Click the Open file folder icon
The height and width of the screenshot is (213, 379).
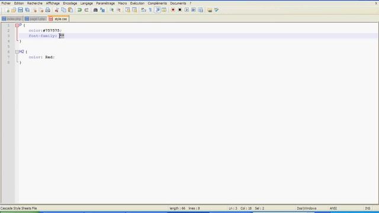pos(14,10)
